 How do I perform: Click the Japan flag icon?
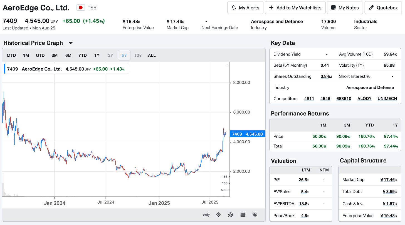pyautogui.click(x=81, y=7)
